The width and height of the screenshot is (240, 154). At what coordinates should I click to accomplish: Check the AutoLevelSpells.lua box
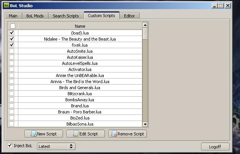[11, 63]
